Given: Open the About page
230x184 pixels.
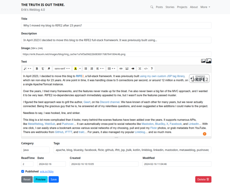Looking at the screenshot, I should tap(194, 7).
